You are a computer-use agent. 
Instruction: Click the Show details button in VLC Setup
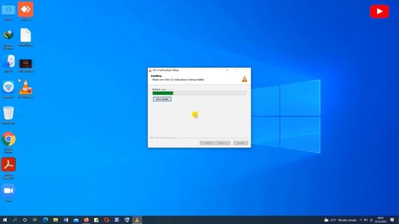[x=162, y=99]
